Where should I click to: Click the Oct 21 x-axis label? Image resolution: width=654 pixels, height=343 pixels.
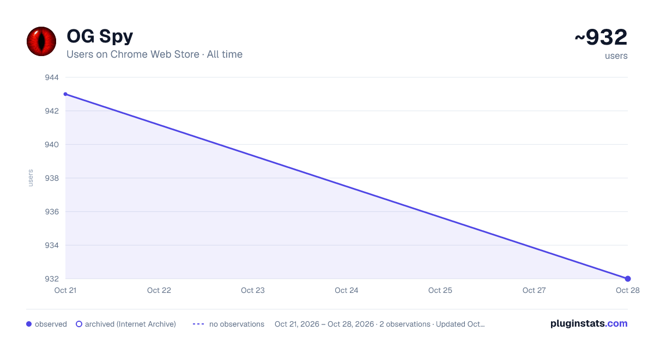click(x=65, y=290)
